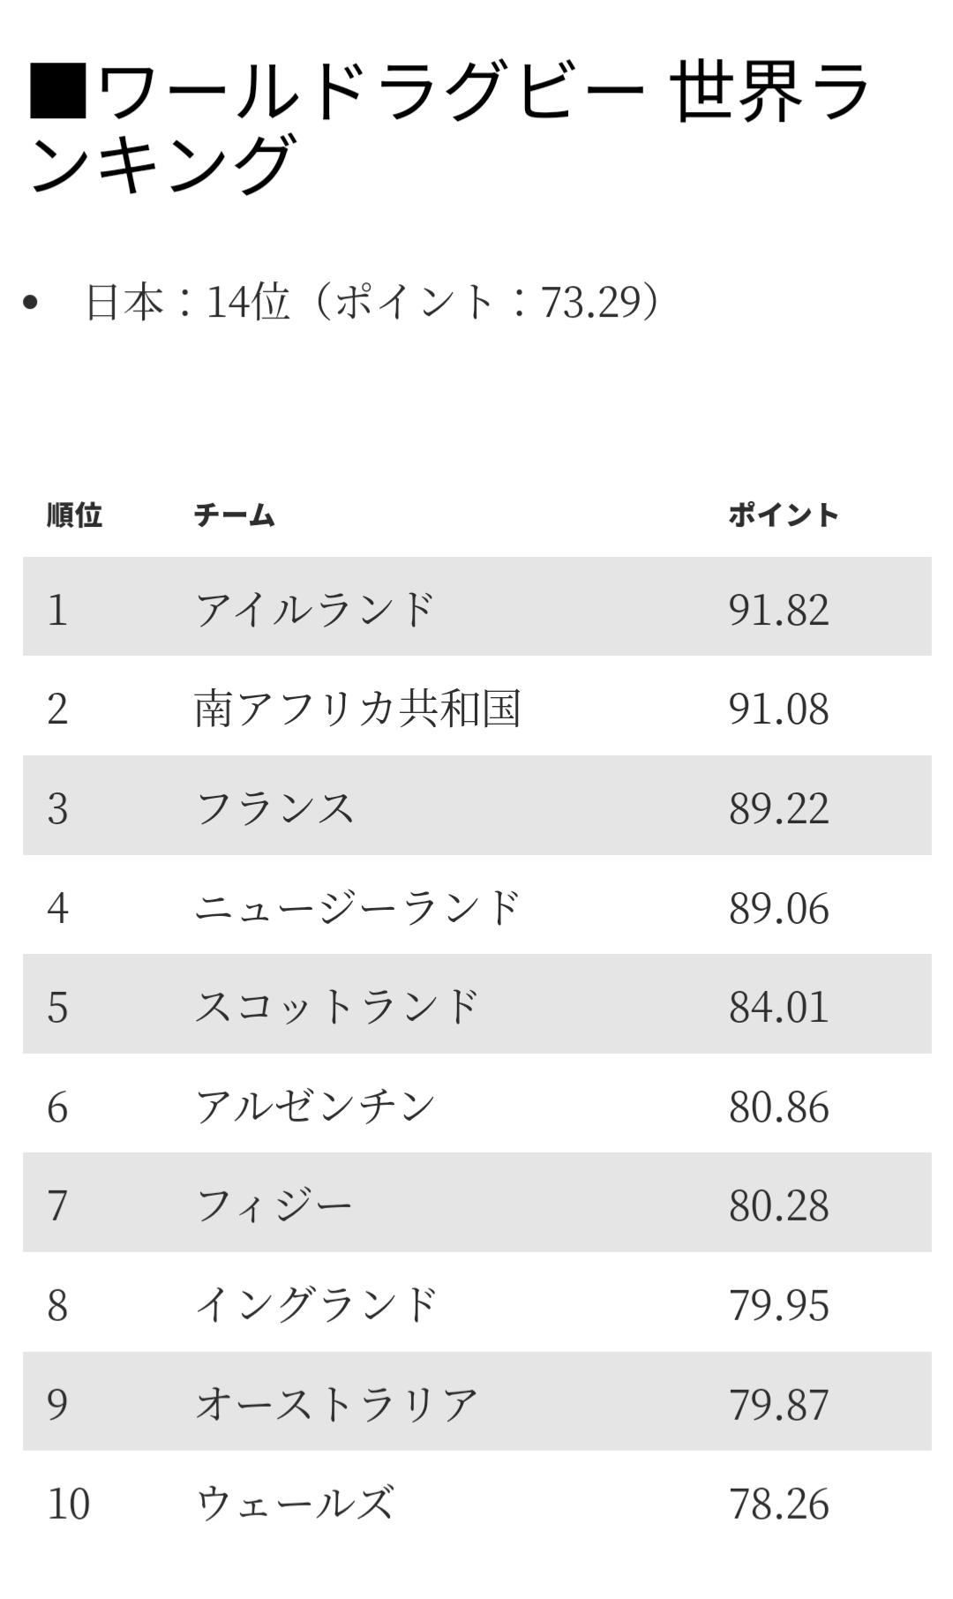Select the 78.26 points value
Viewport: 953px width, 1599px height.
778,1504
